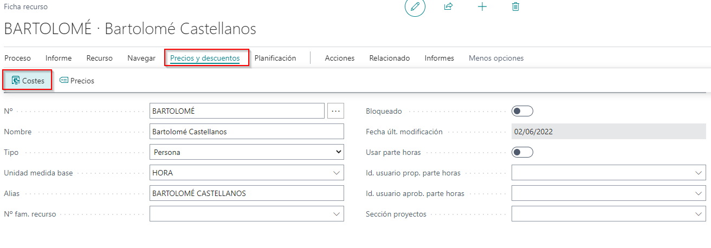Click the Ficha recurso caption text

pyautogui.click(x=25, y=7)
